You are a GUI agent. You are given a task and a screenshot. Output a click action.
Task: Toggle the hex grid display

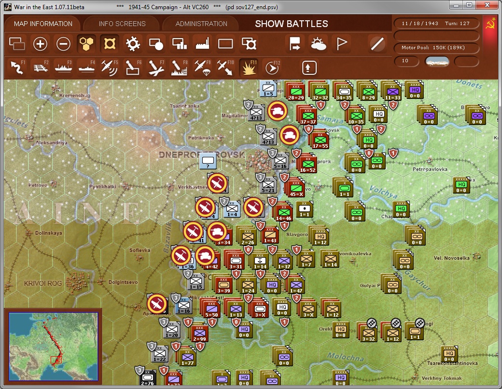[x=86, y=44]
